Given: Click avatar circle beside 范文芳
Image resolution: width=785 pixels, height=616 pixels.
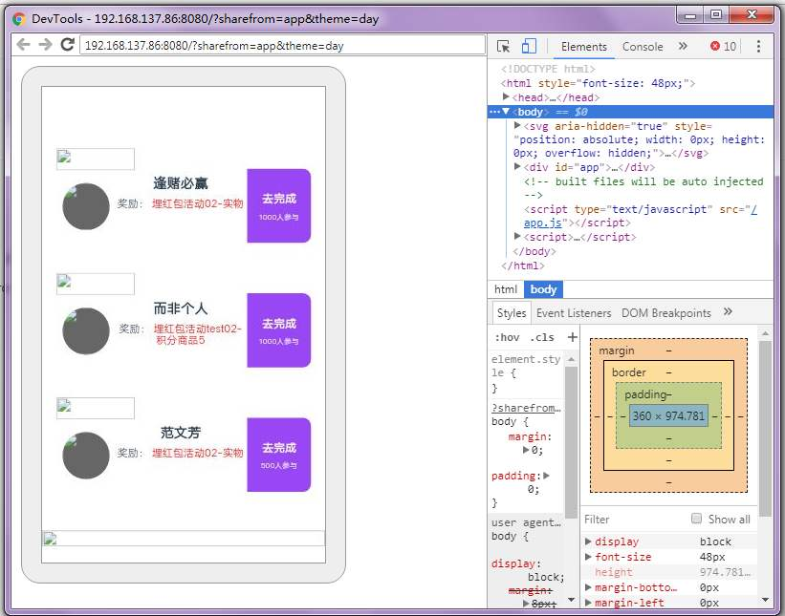Looking at the screenshot, I should tap(86, 456).
